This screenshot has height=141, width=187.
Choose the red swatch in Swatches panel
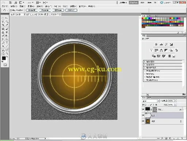point(142,19)
